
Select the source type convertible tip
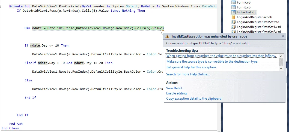(x=212, y=62)
